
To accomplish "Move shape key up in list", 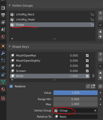I will click(100, 73).
